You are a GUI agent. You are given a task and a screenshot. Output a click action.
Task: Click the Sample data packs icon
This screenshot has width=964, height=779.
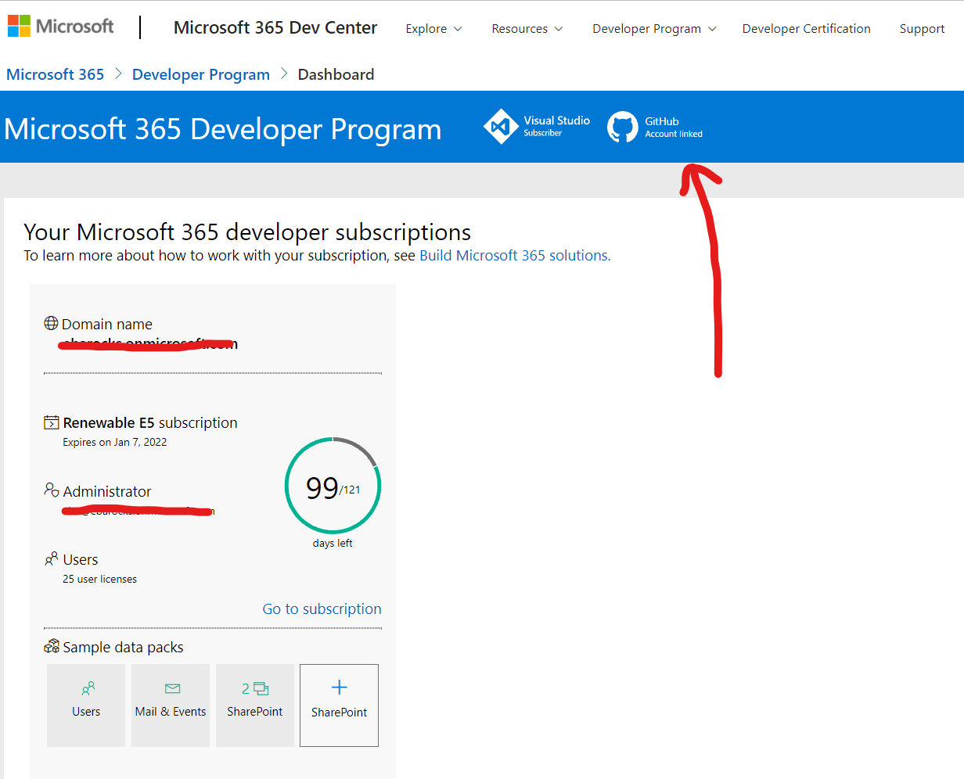click(52, 647)
